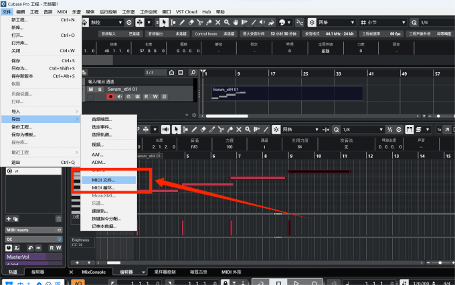
Task: Open track list settings gear icon
Action: click(194, 115)
